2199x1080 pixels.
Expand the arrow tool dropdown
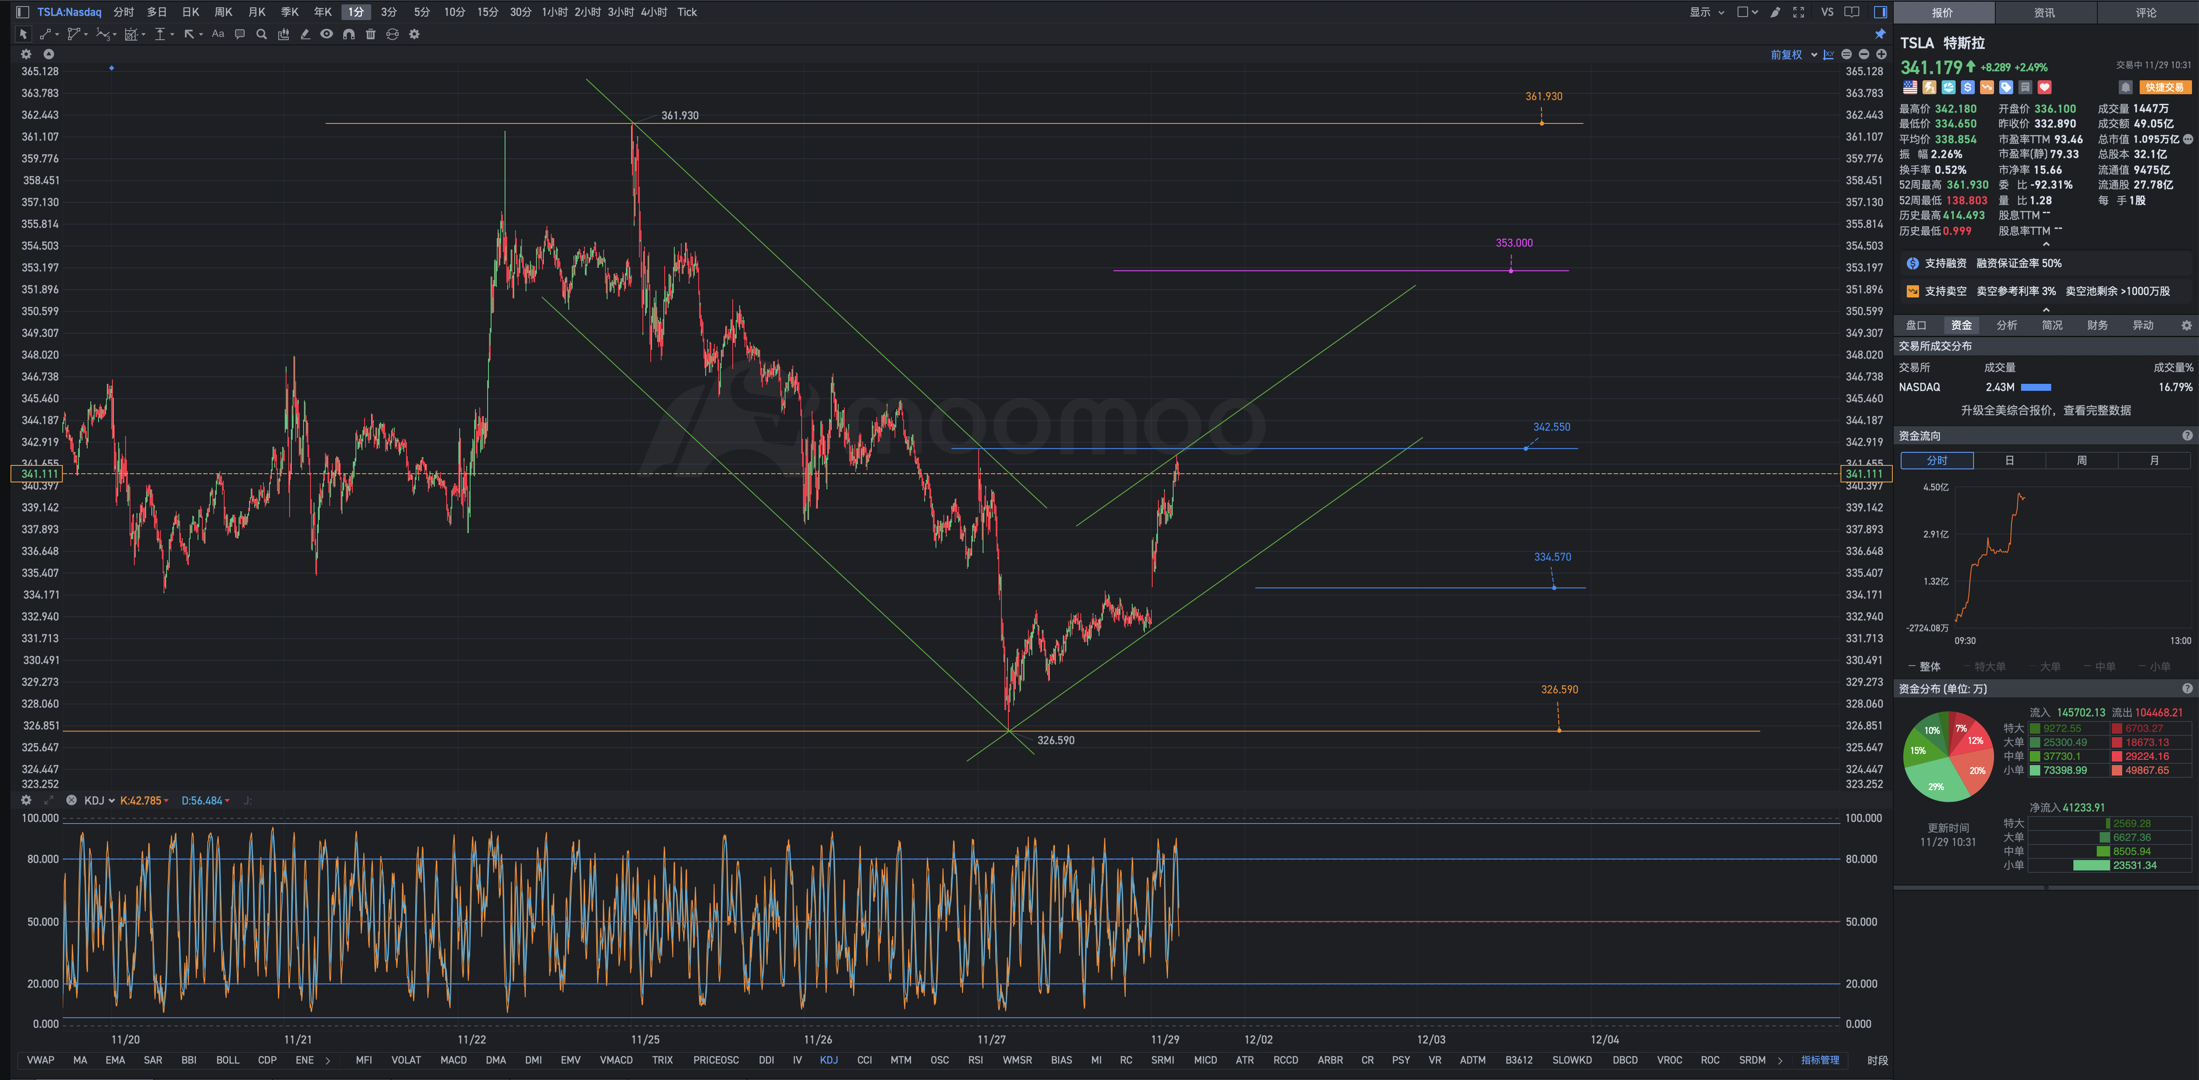pos(201,35)
